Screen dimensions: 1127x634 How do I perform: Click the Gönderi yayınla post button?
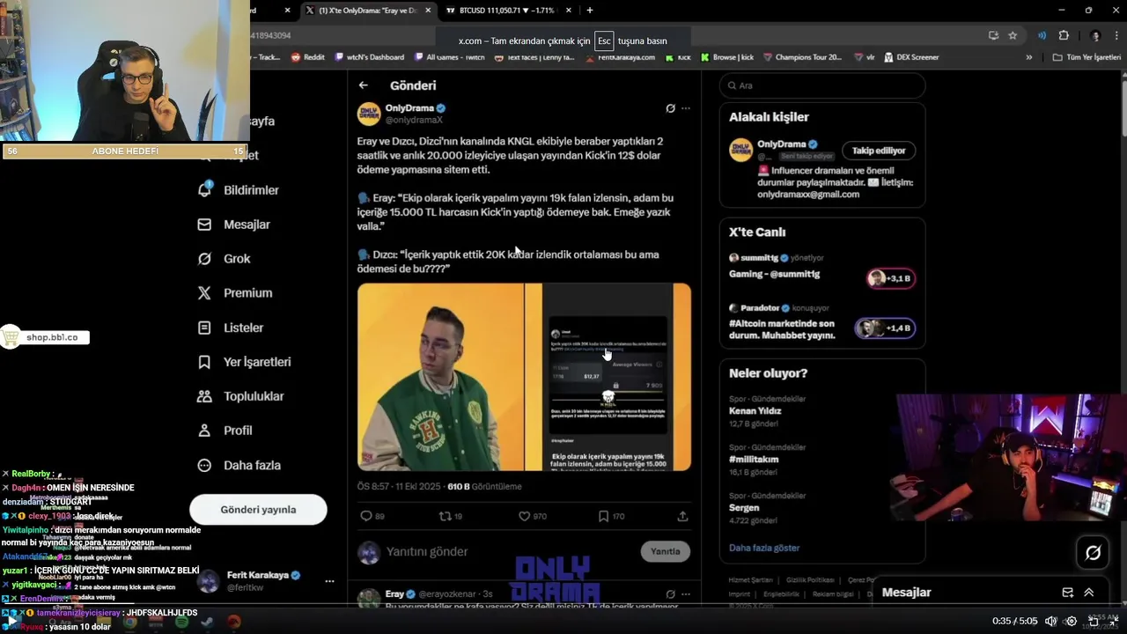pyautogui.click(x=258, y=510)
